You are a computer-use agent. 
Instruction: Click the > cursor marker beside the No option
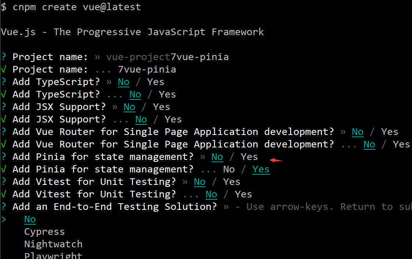coord(4,219)
